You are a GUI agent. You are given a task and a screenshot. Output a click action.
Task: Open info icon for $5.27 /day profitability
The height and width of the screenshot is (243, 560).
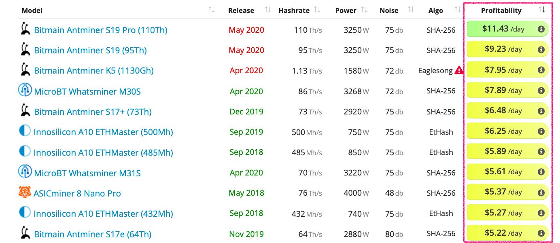pyautogui.click(x=541, y=213)
